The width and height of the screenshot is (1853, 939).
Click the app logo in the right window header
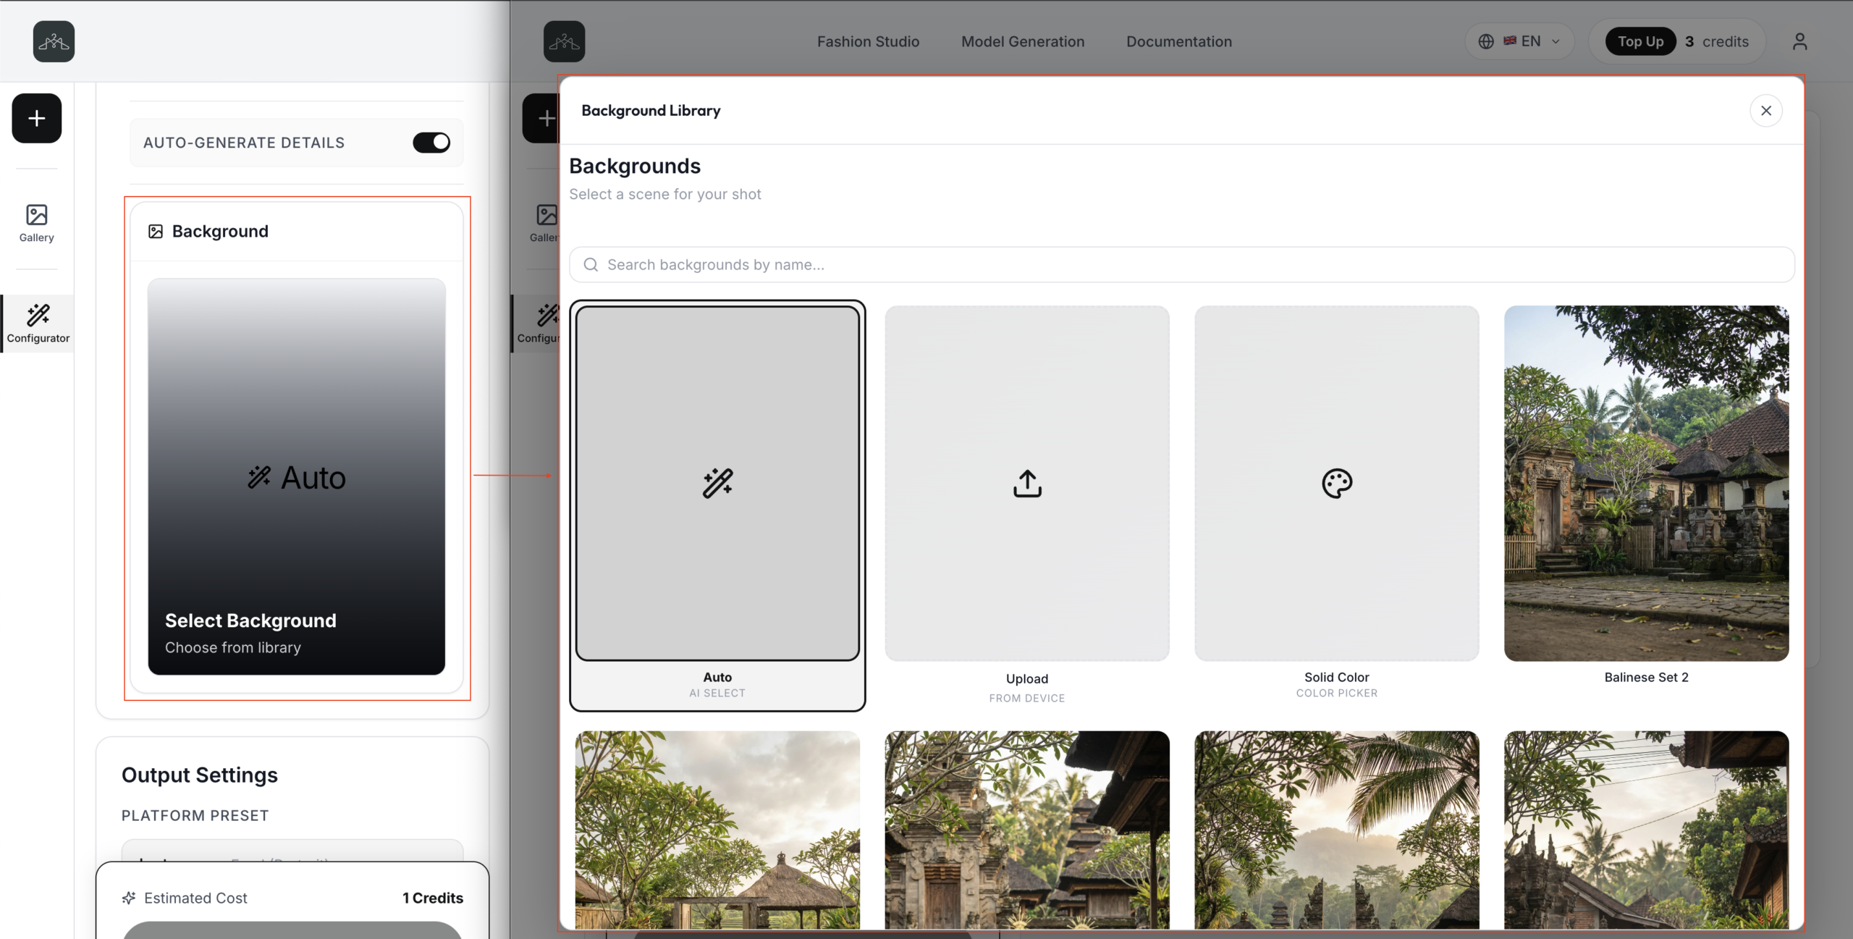(x=565, y=41)
